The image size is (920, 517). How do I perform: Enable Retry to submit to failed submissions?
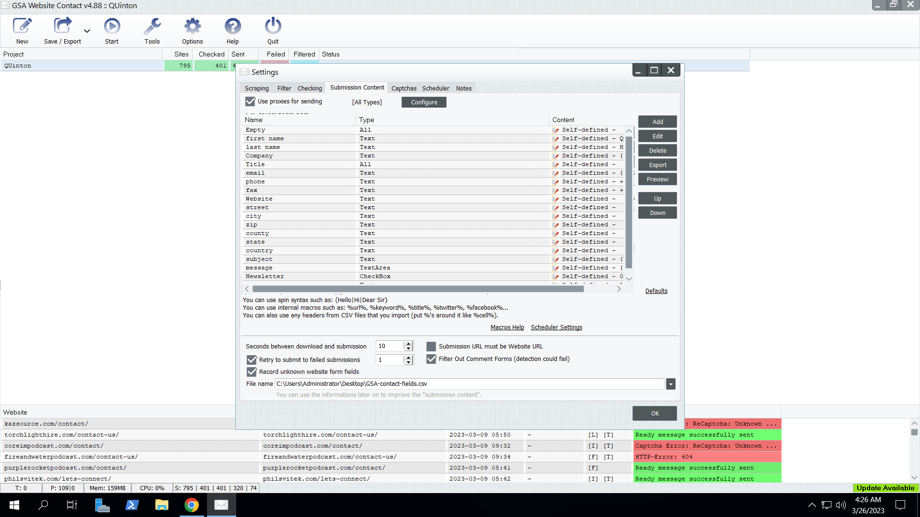pos(251,359)
